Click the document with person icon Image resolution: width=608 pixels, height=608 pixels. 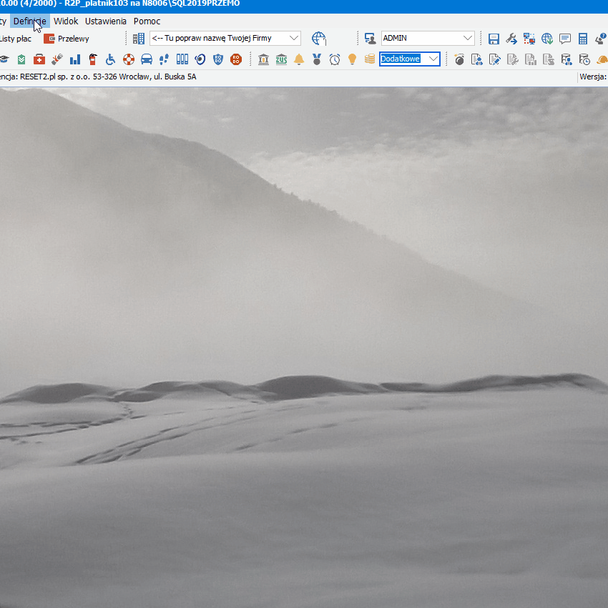tap(477, 59)
